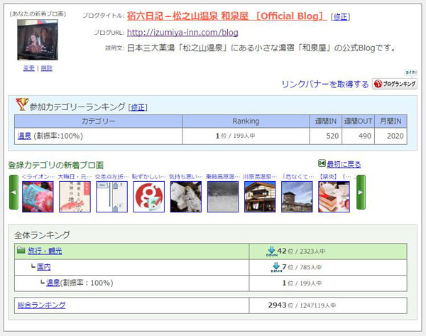
Task: Click the ブログランキング banner button
Action: 394,84
